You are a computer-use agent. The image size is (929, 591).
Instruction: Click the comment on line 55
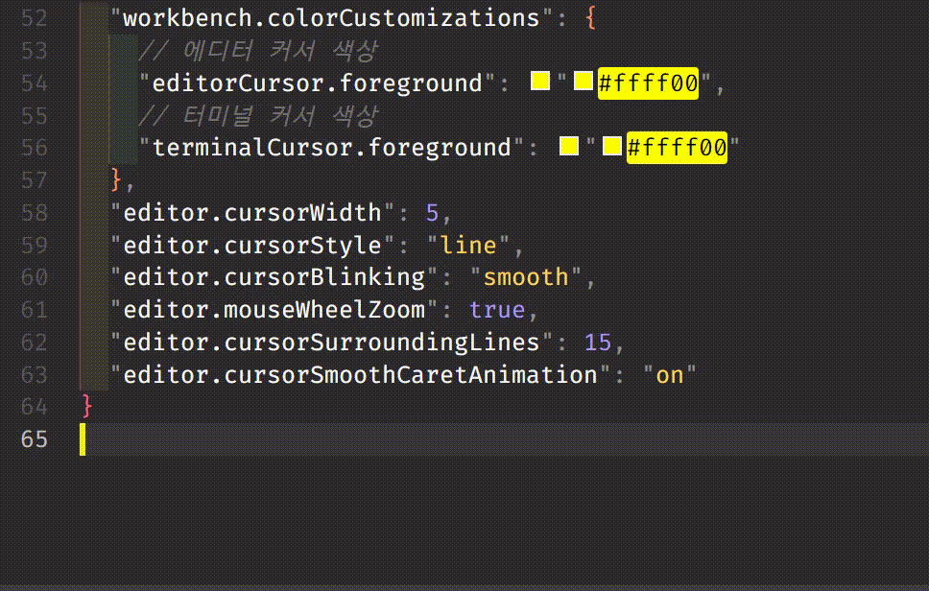258,115
